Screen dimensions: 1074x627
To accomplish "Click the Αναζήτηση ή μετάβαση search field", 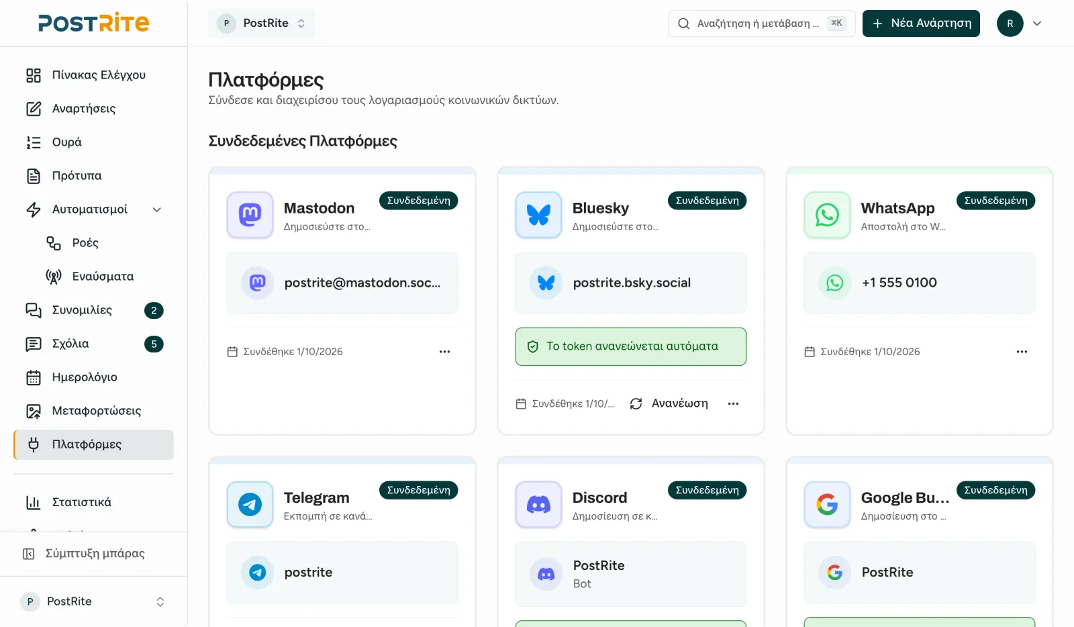I will click(761, 23).
